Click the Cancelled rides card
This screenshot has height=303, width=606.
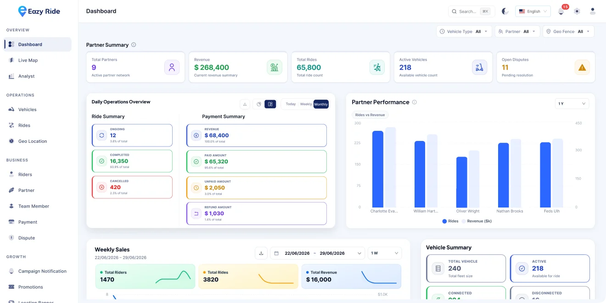pos(132,187)
